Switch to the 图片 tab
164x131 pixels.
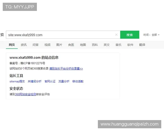(x=59, y=45)
